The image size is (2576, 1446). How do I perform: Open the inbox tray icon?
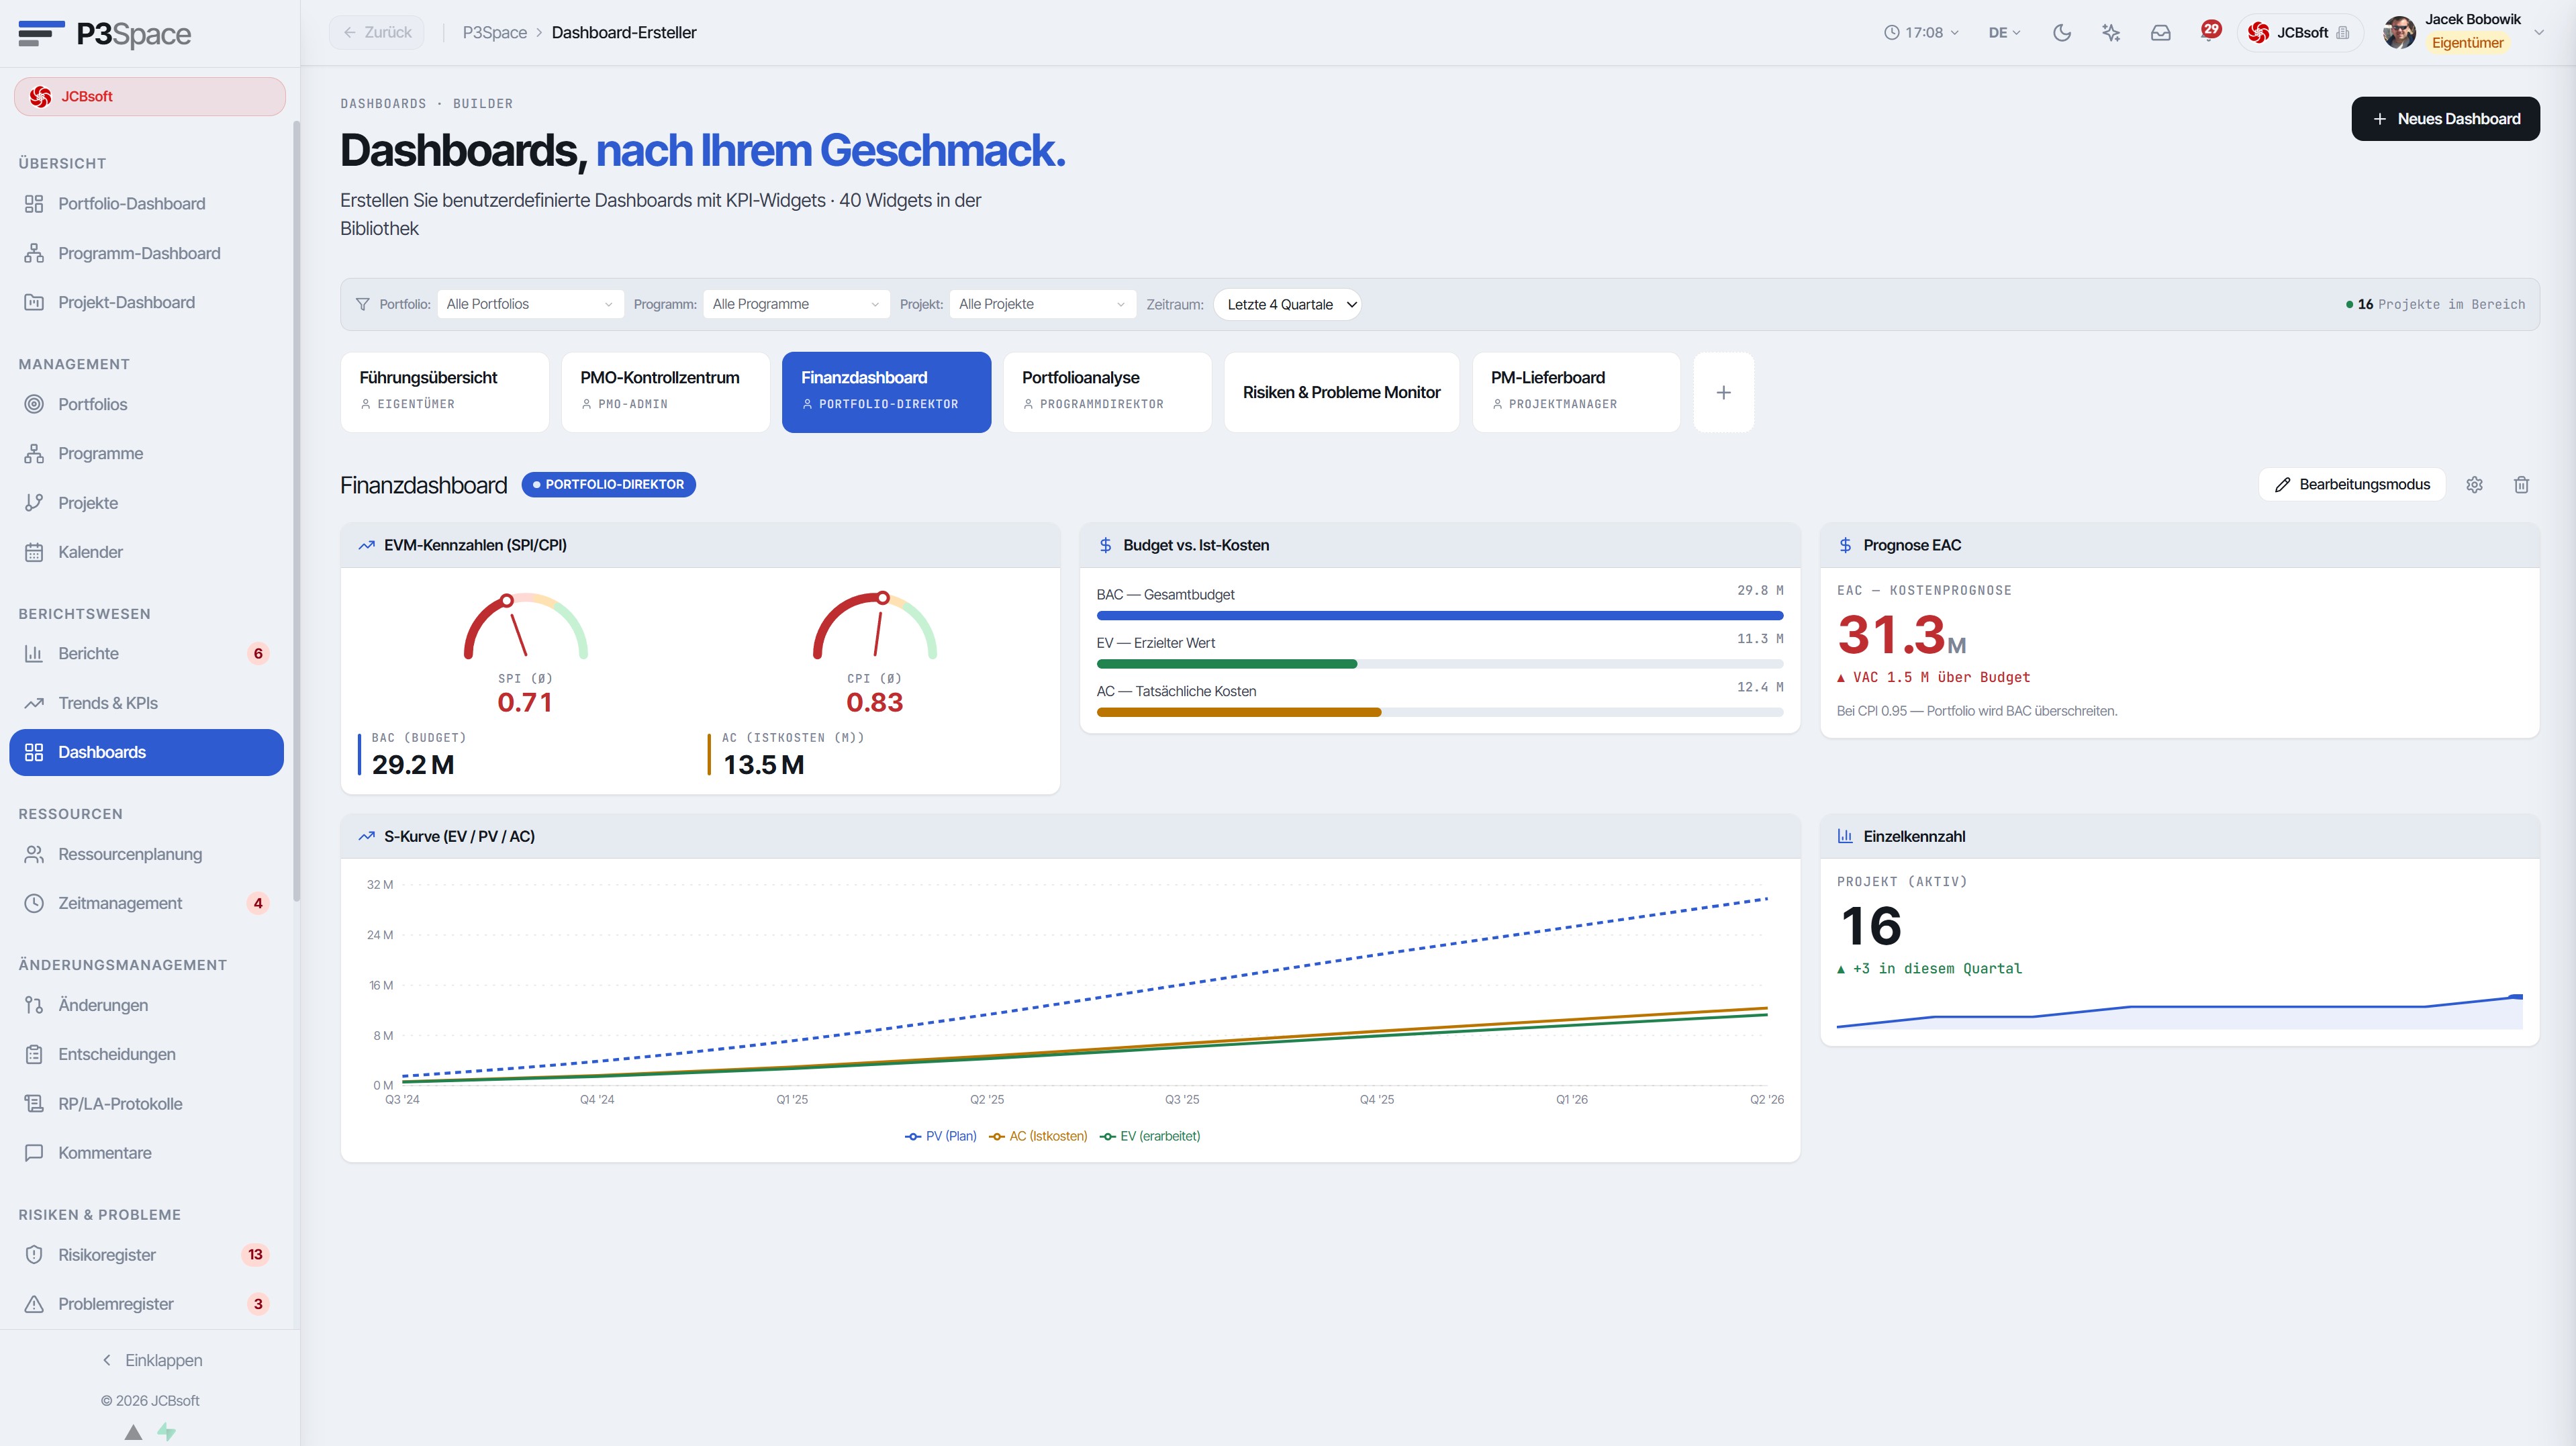coord(2160,33)
